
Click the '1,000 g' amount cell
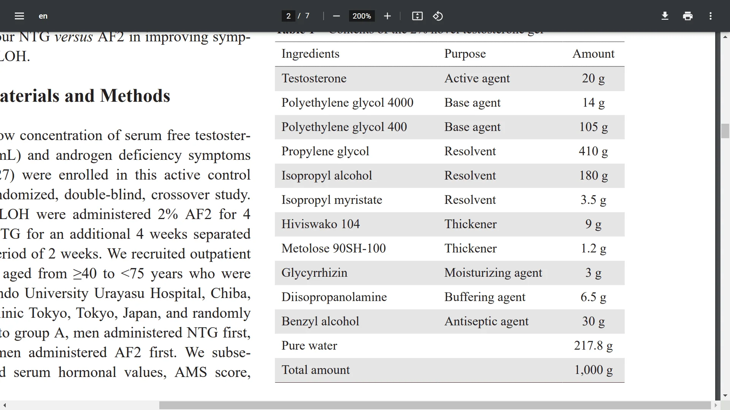tap(593, 370)
